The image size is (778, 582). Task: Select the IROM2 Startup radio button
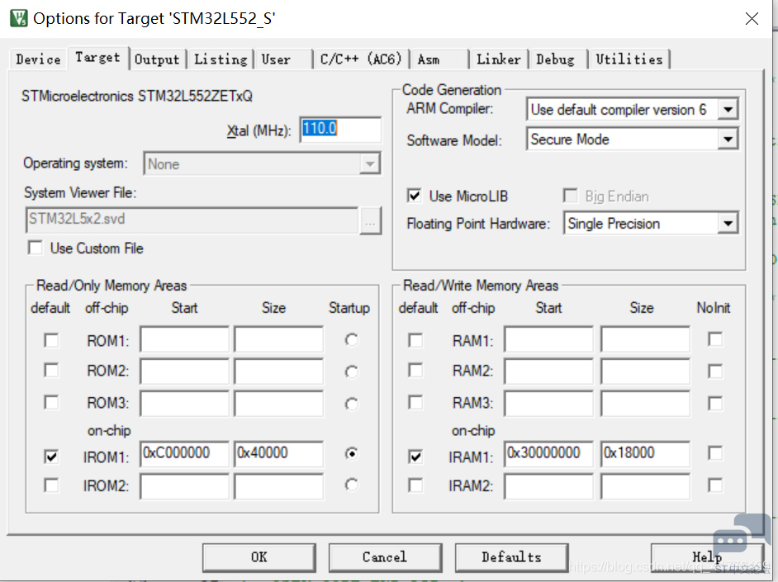(x=352, y=485)
